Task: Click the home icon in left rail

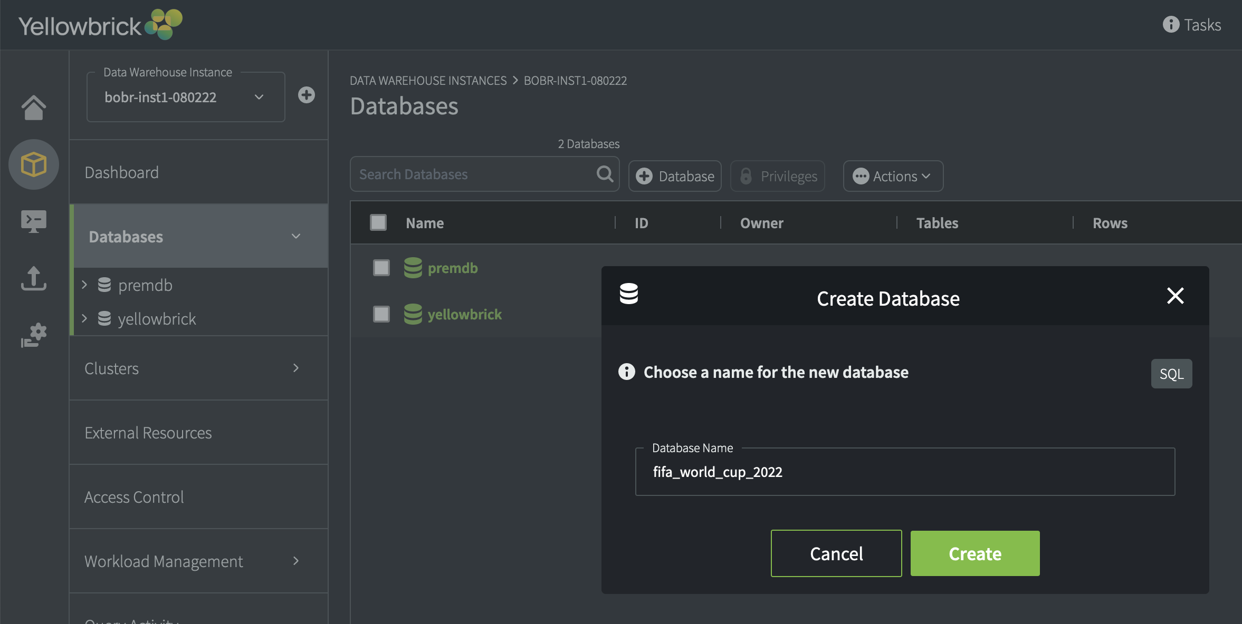Action: click(x=34, y=108)
